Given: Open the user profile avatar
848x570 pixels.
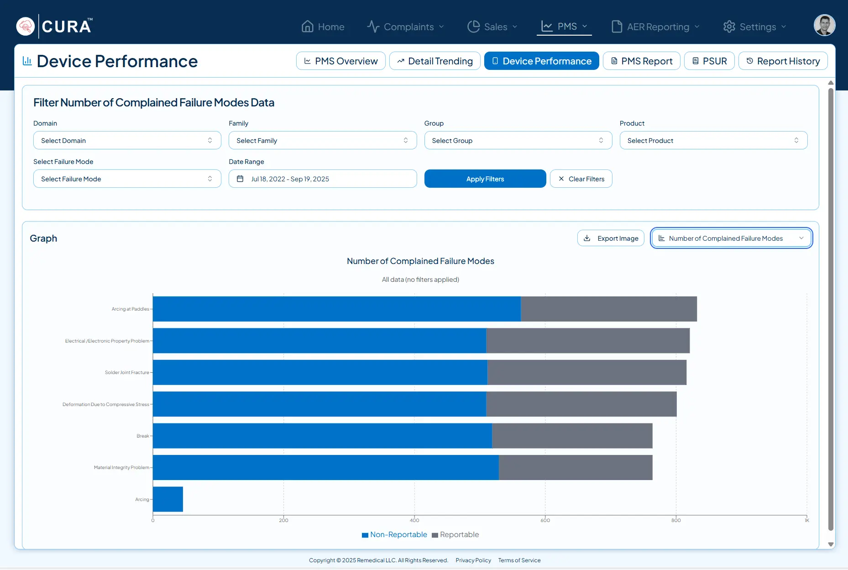Looking at the screenshot, I should (x=824, y=26).
